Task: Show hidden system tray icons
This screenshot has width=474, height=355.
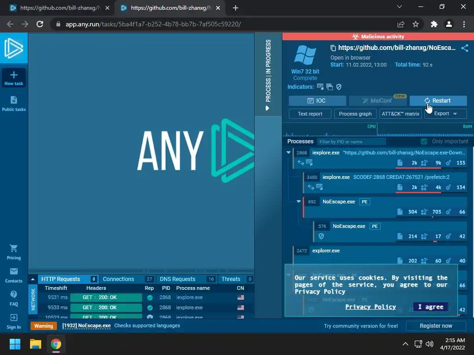Action: click(405, 344)
